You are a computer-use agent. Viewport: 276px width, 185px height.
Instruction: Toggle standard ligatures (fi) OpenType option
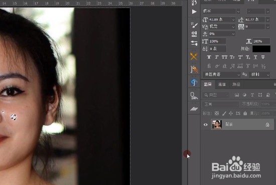[209, 66]
